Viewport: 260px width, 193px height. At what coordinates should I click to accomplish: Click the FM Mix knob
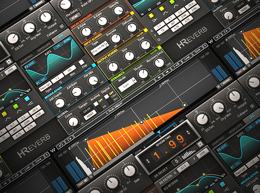click(x=93, y=80)
